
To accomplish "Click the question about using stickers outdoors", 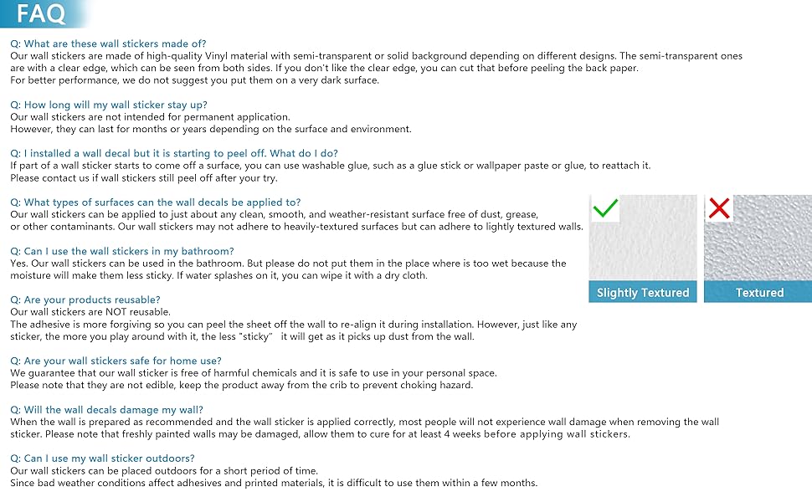I will (x=102, y=458).
